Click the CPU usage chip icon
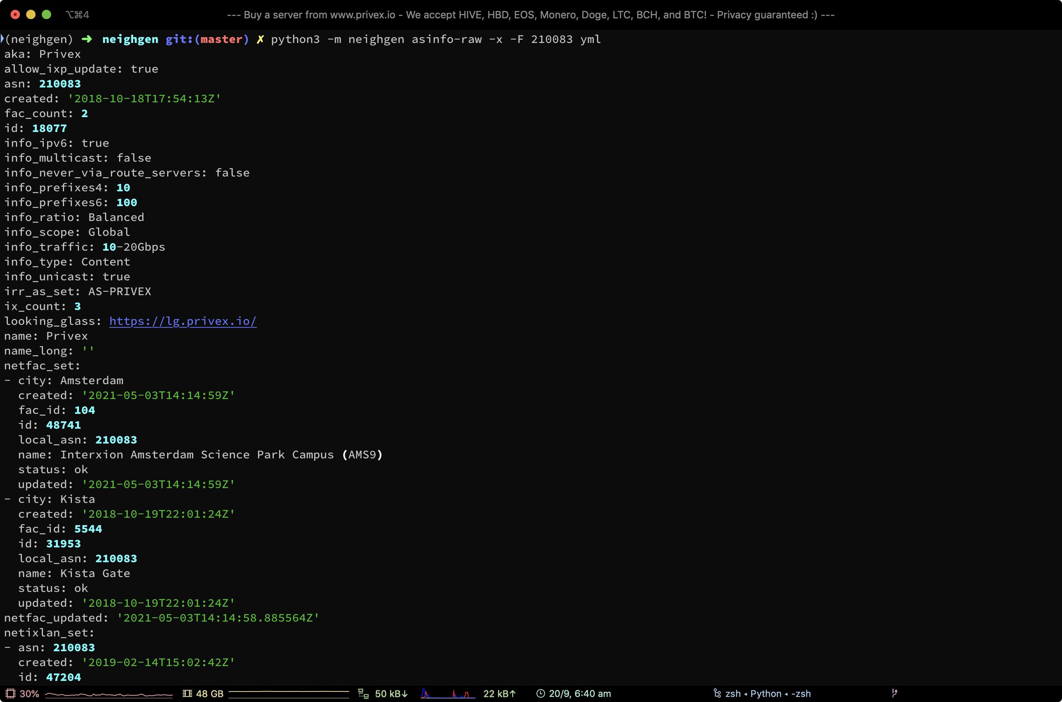 (10, 693)
